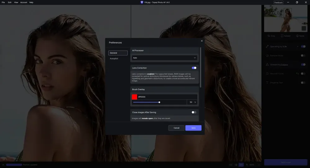Open the Help menu
The image size is (310, 168).
coord(31,2)
